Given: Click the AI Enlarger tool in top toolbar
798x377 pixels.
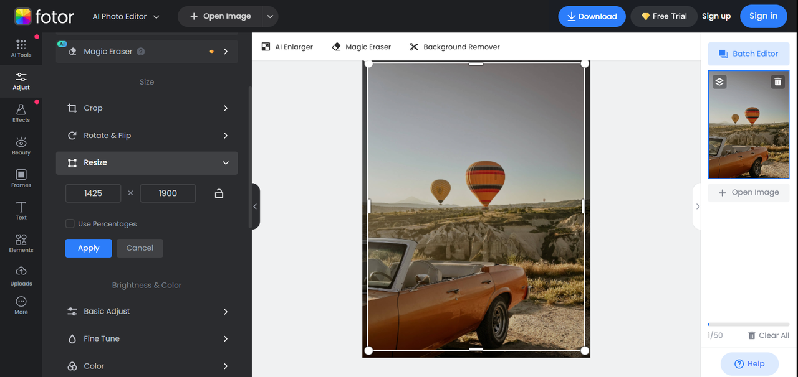Looking at the screenshot, I should pyautogui.click(x=287, y=47).
